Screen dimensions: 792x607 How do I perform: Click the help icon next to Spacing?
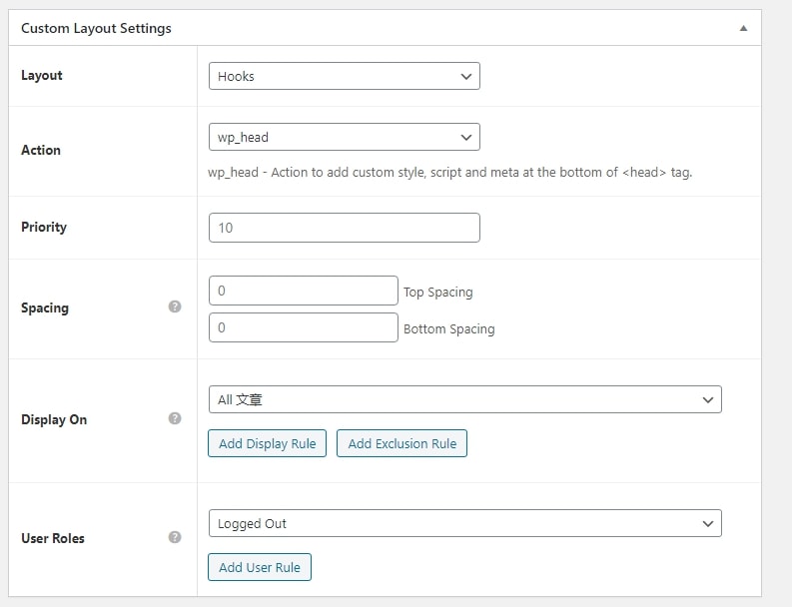pyautogui.click(x=175, y=306)
